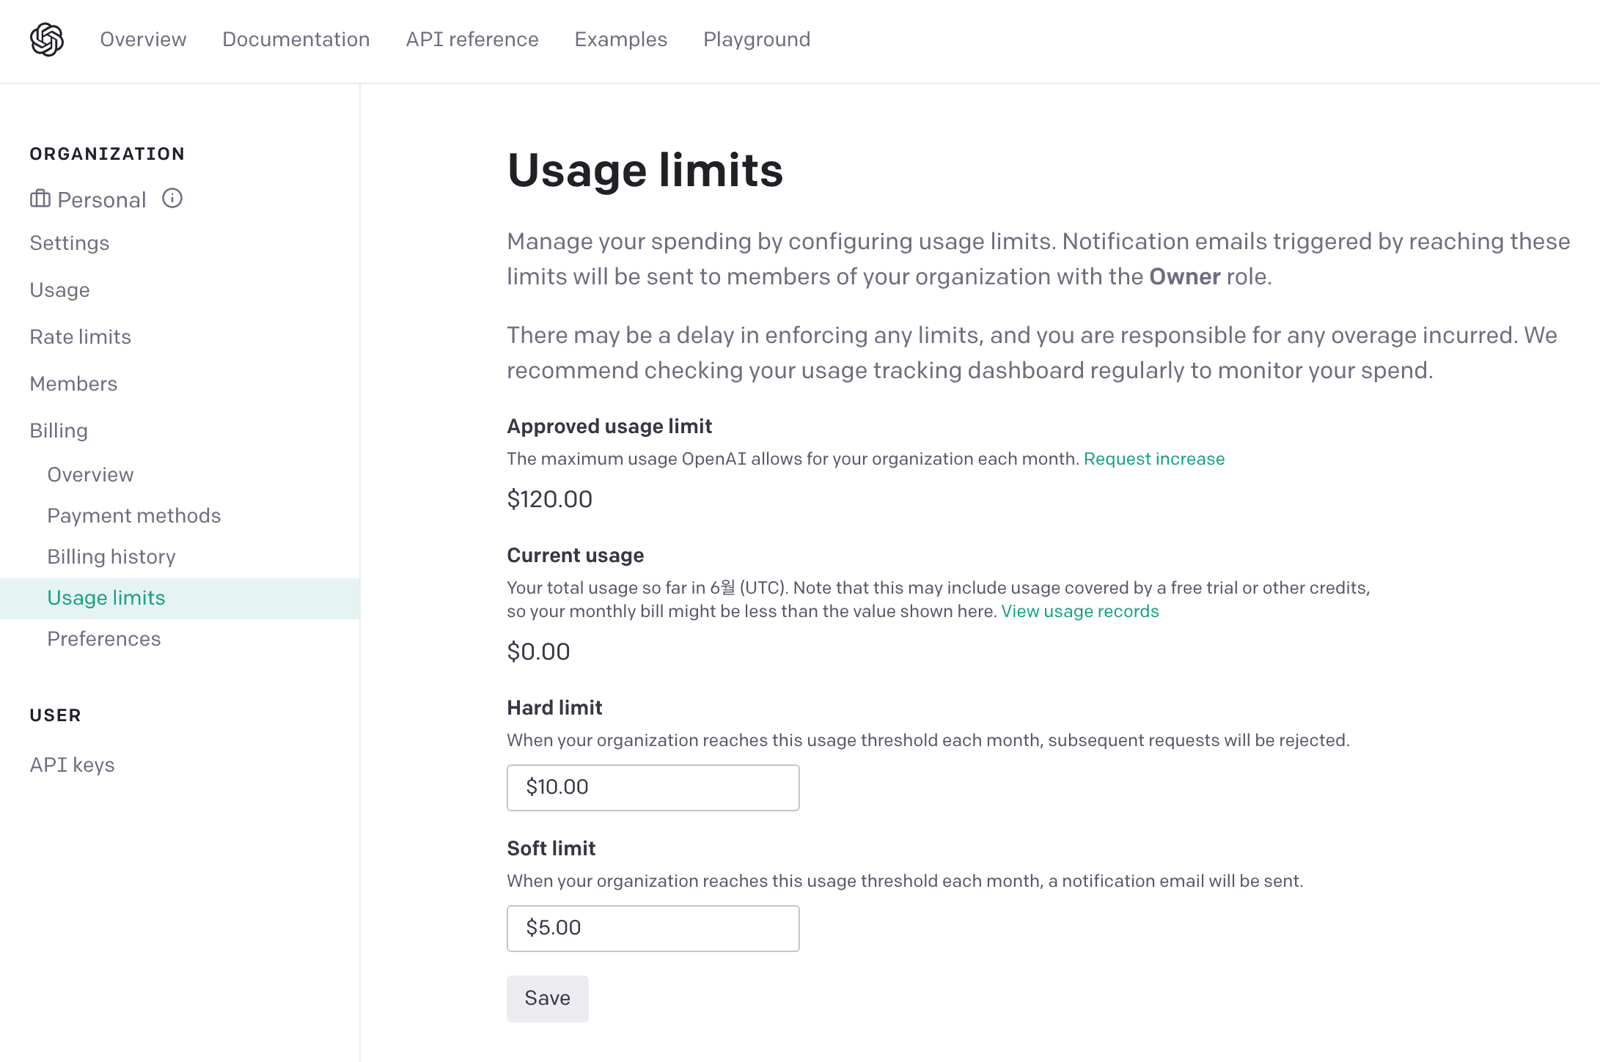Click the Personal organization briefcase icon

(x=40, y=199)
